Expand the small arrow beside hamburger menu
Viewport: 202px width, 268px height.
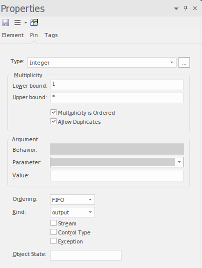coord(25,23)
